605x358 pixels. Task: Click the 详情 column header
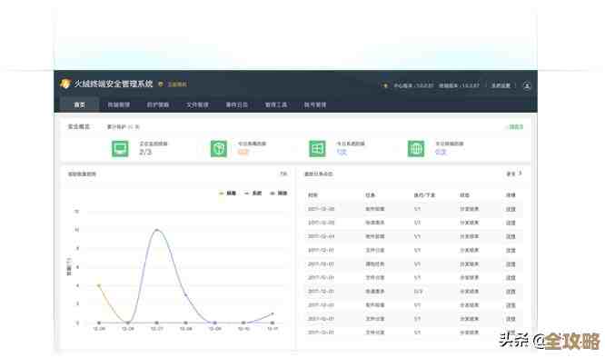pos(511,195)
